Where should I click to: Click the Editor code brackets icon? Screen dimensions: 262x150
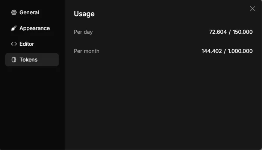(14, 44)
